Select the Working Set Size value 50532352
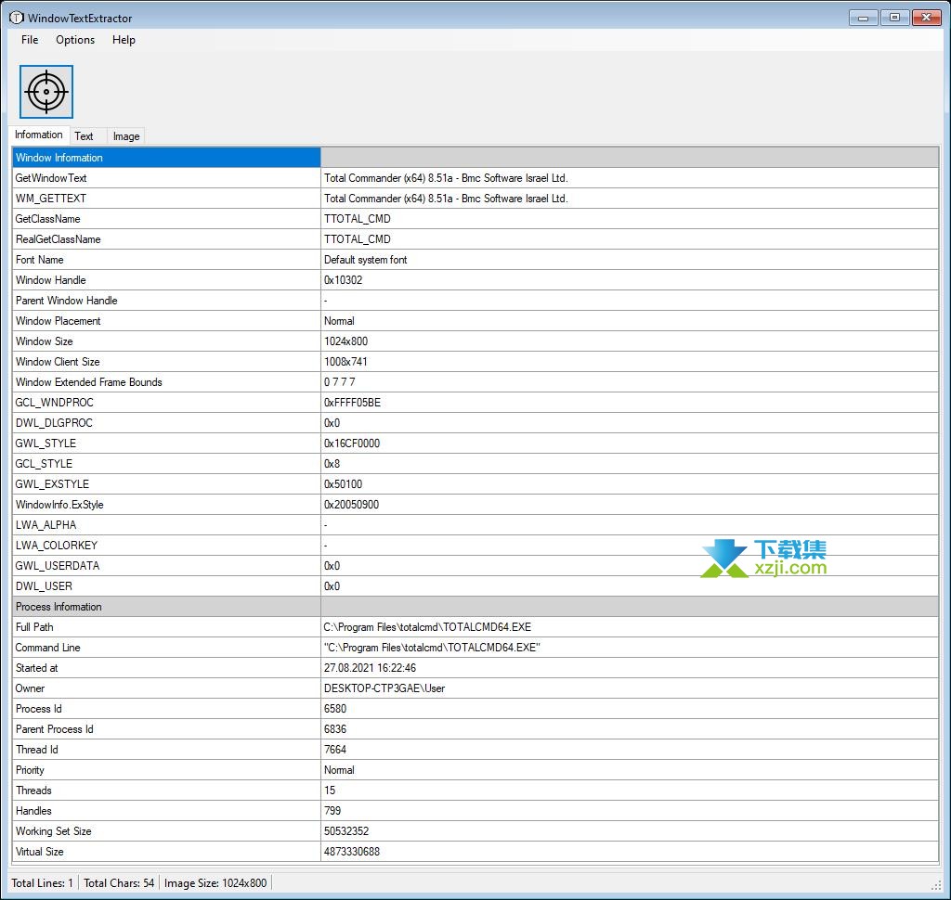The height and width of the screenshot is (900, 951). [346, 831]
